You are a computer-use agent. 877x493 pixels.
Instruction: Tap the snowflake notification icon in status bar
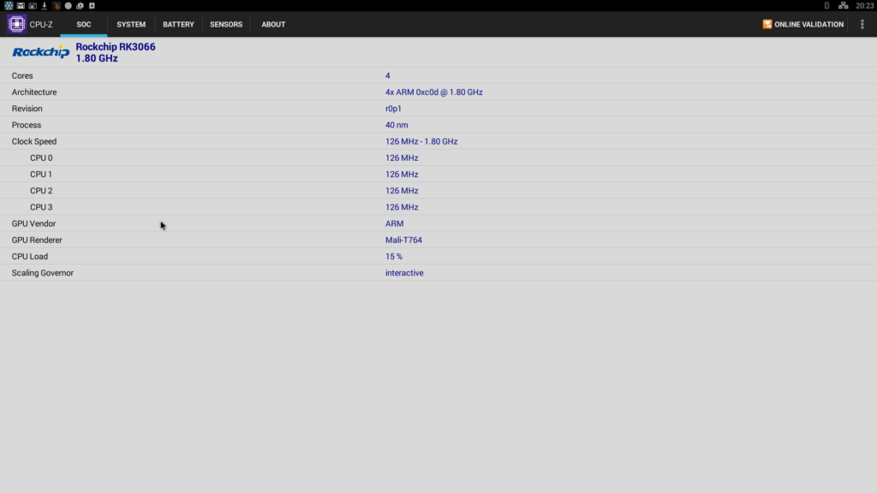point(9,6)
